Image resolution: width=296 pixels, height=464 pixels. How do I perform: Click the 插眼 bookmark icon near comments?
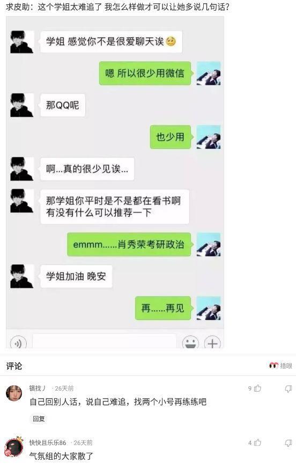(x=280, y=366)
